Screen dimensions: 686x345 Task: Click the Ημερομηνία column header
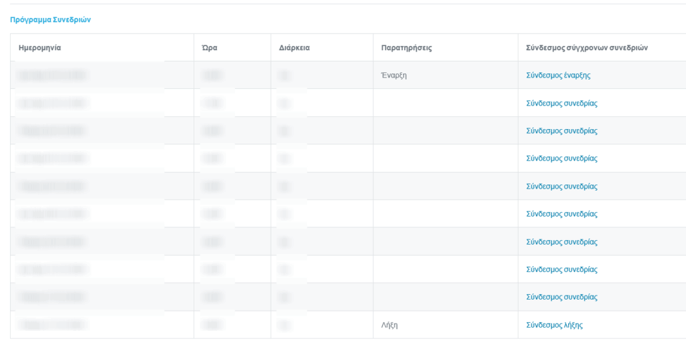coord(40,48)
